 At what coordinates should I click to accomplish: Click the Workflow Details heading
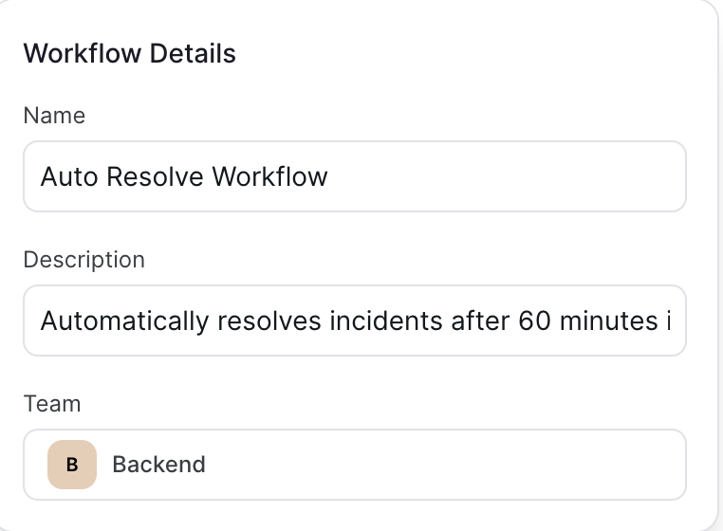tap(130, 53)
